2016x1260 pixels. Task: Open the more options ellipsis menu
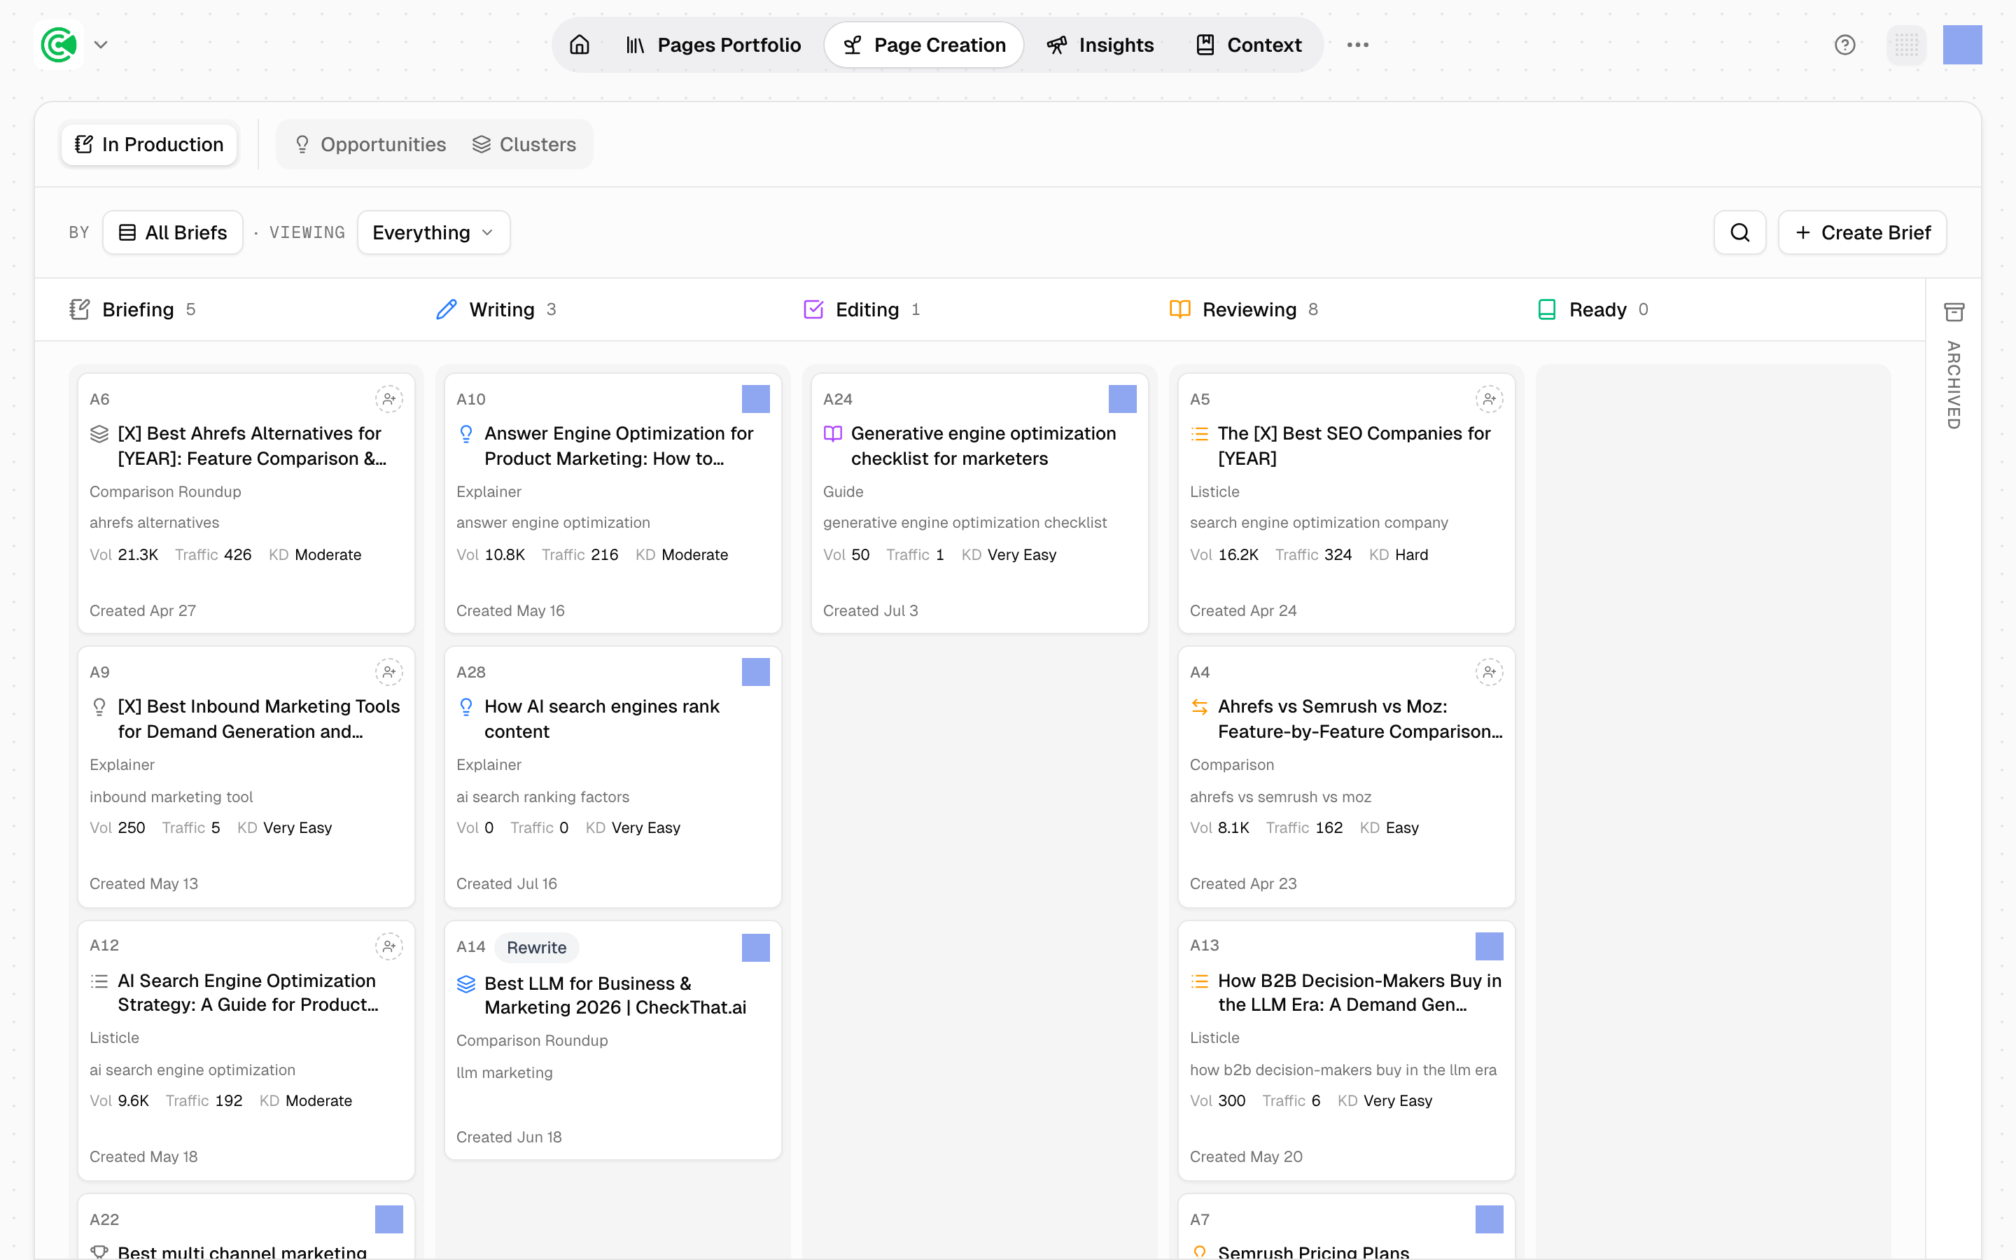(x=1358, y=45)
